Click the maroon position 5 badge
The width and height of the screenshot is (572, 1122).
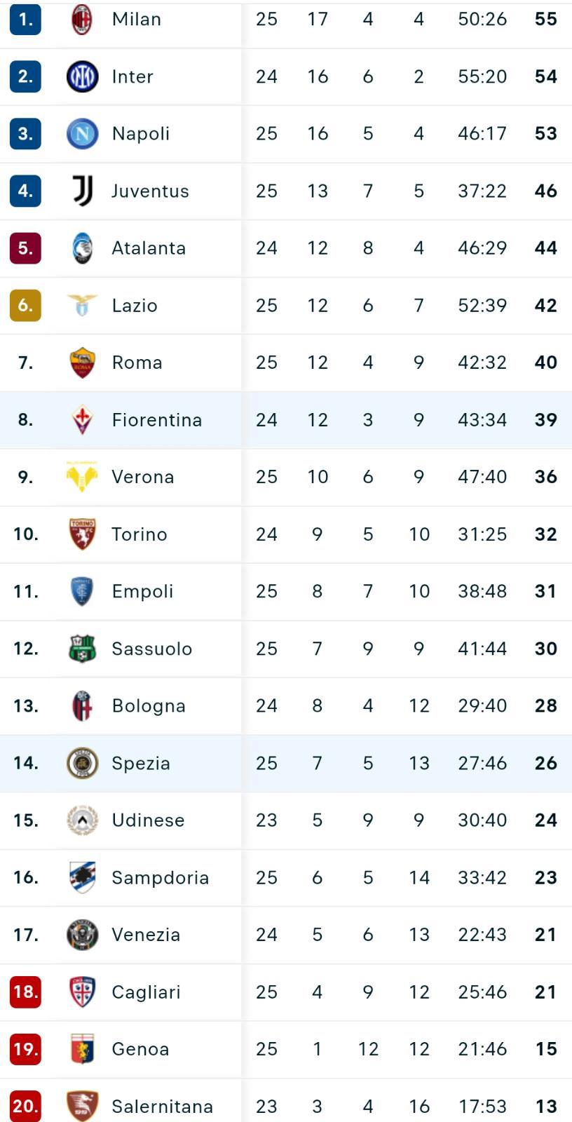[x=25, y=248]
